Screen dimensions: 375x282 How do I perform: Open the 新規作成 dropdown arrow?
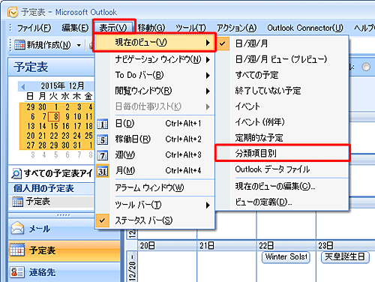pyautogui.click(x=79, y=45)
